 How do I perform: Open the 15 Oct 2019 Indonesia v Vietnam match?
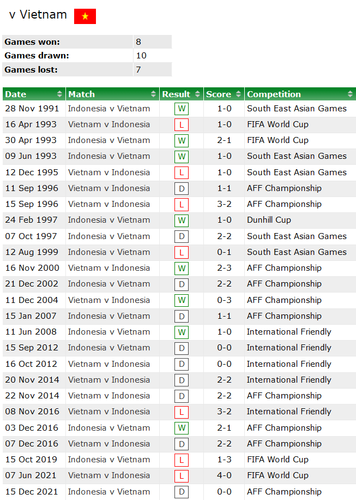click(x=109, y=460)
